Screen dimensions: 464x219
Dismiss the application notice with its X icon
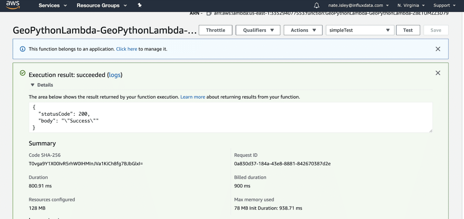tap(438, 49)
